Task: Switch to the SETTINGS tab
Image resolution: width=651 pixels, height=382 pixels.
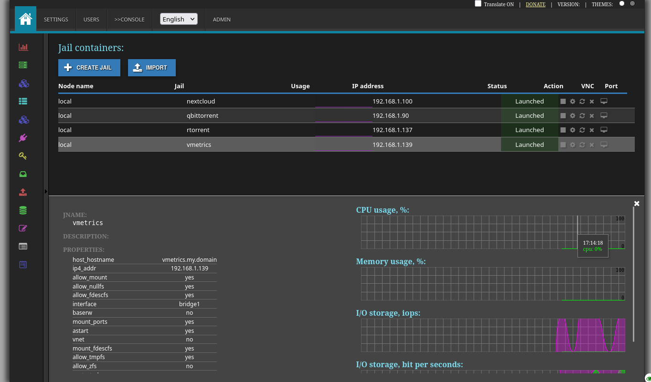Action: (56, 20)
